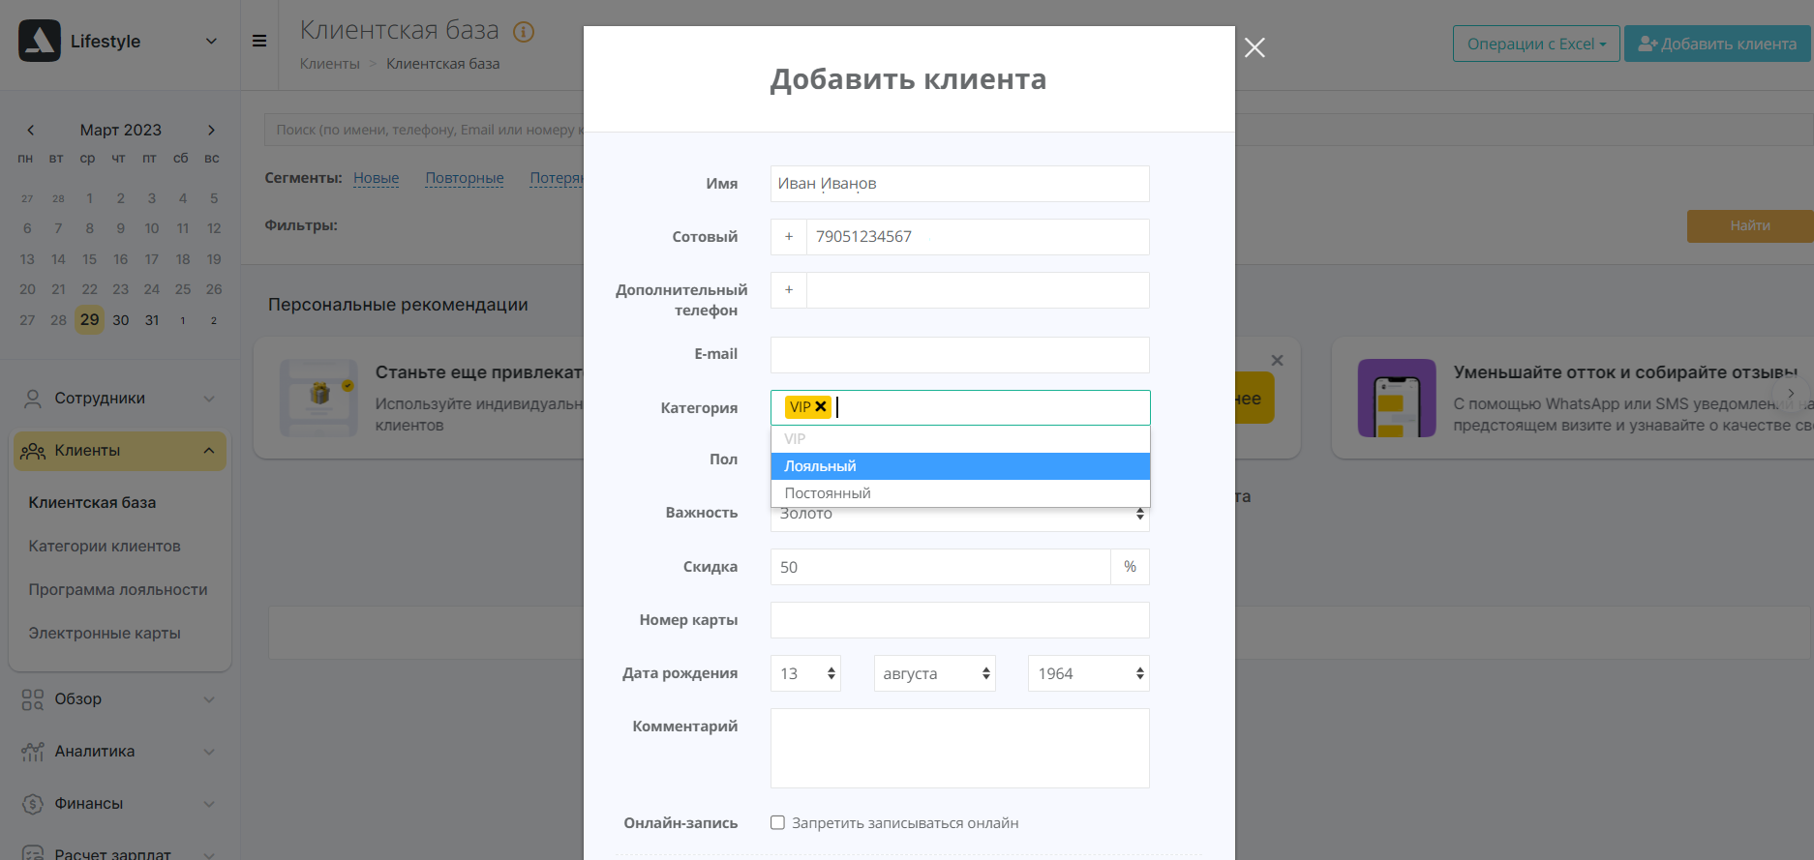Open Категории клиентов menu item
This screenshot has height=860, width=1814.
pyautogui.click(x=105, y=547)
